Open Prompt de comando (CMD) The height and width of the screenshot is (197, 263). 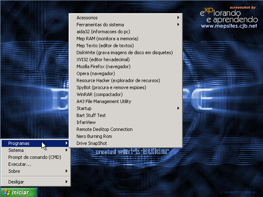(36, 157)
